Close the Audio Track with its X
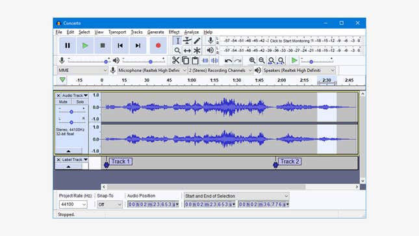This screenshot has width=419, height=236. (x=58, y=96)
